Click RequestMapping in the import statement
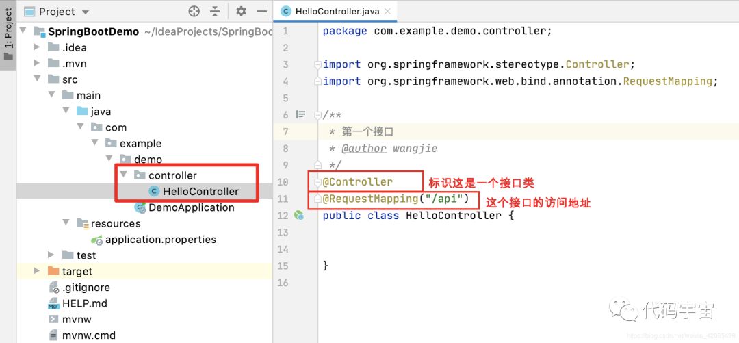Screen dimensions: 739x343 667,81
